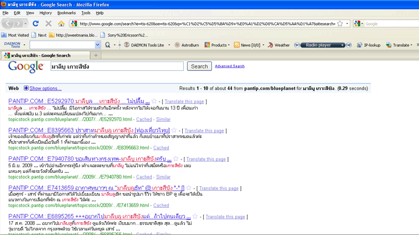Go to the Home page icon
The height and width of the screenshot is (235, 419).
(61, 24)
